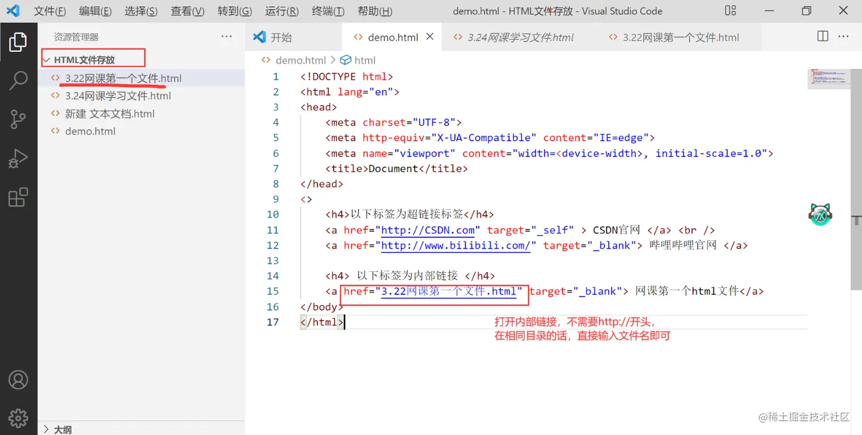Click line number 17 in the gutter
Screen dimensions: 862x435
point(273,322)
